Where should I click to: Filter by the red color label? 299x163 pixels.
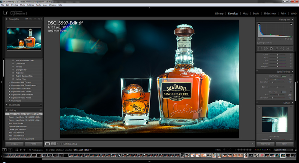click(x=256, y=150)
